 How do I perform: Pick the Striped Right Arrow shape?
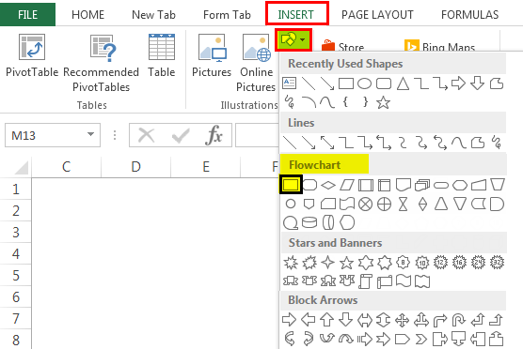coord(365,339)
